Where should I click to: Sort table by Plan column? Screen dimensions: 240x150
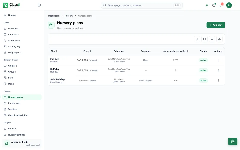pyautogui.click(x=54, y=51)
